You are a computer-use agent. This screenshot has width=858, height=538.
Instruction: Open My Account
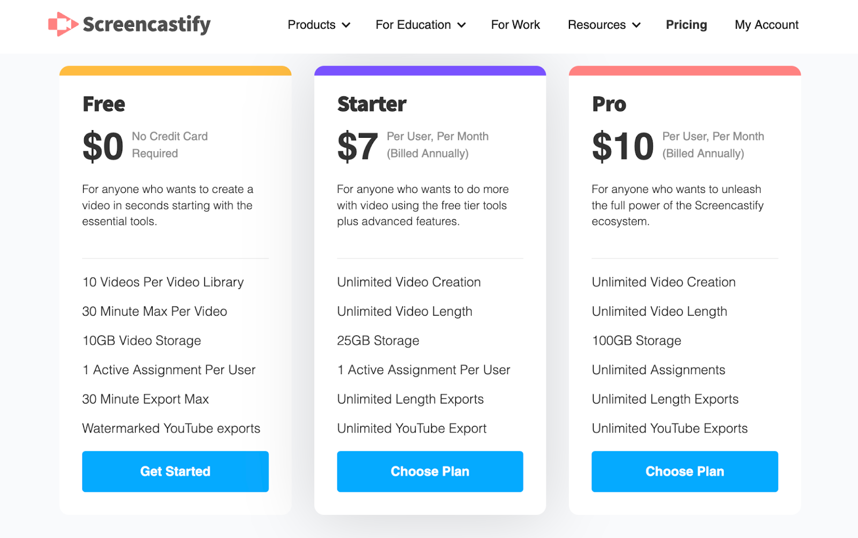pyautogui.click(x=767, y=25)
